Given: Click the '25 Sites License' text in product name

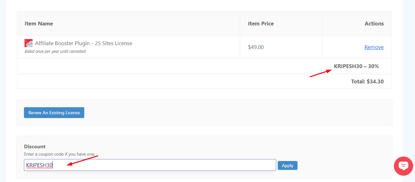Looking at the screenshot, I should point(113,43).
